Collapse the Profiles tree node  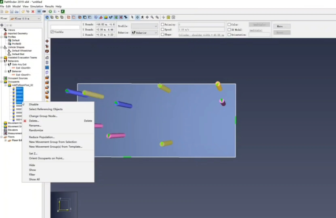click(2, 37)
